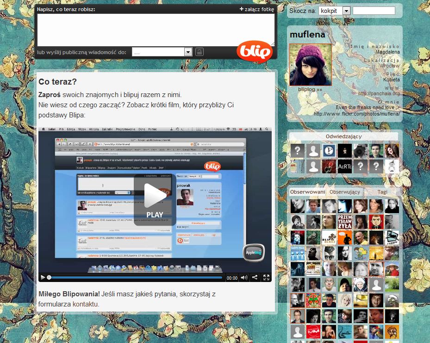Open the cartoon zombie avatar
The width and height of the screenshot is (430, 343).
click(x=392, y=300)
